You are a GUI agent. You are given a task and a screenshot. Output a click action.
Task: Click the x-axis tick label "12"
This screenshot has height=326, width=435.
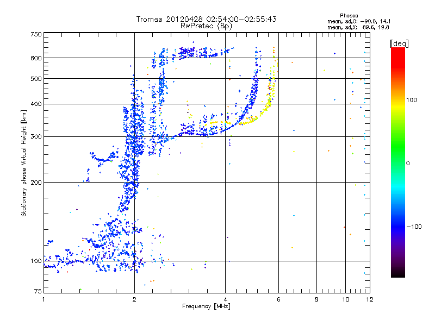tap(370, 299)
